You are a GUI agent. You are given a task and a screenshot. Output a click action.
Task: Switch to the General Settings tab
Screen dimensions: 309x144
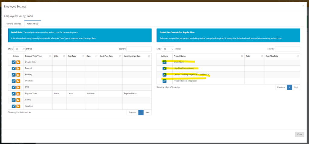pos(14,24)
